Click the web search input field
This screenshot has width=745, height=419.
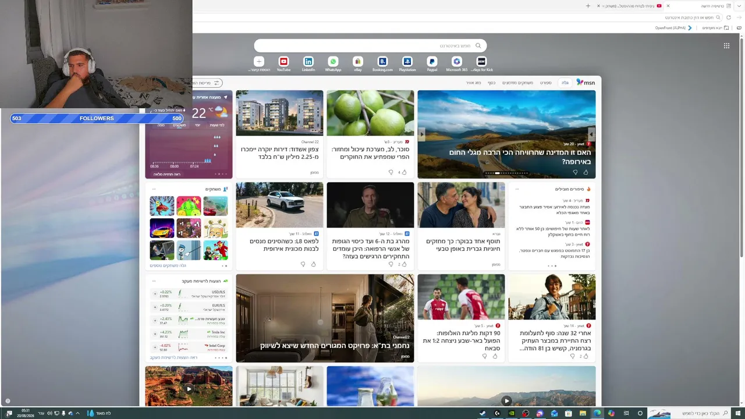click(370, 45)
